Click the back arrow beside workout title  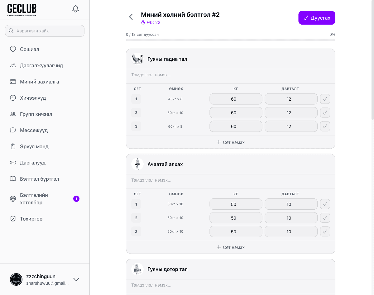(x=131, y=17)
